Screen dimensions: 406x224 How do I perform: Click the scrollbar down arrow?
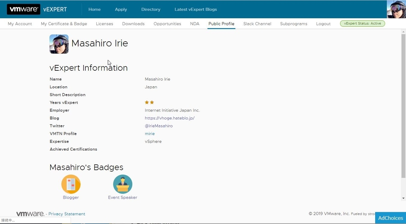(403, 198)
